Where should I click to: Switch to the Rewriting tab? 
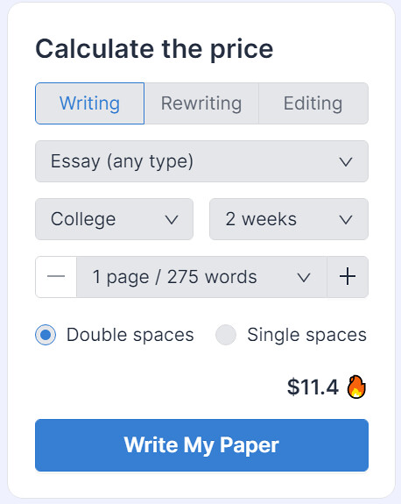(201, 103)
